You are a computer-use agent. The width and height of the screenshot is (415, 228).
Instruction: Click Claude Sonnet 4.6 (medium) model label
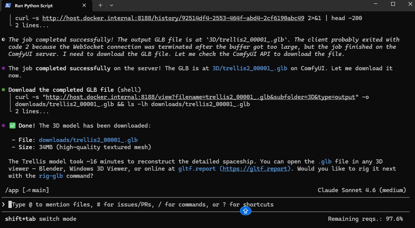(362, 190)
